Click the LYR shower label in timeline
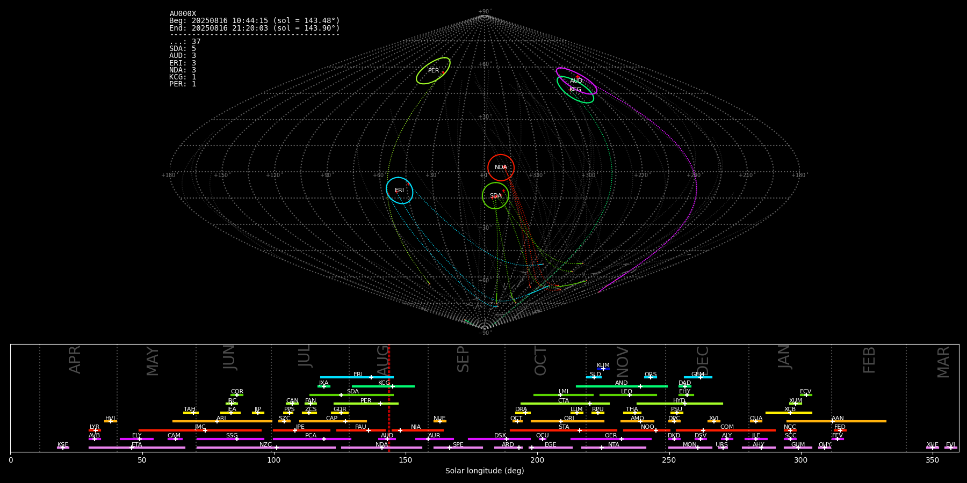The width and height of the screenshot is (967, 483). [95, 427]
